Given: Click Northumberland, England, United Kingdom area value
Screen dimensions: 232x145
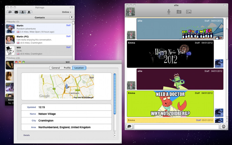Looking at the screenshot, I should tap(64, 127).
